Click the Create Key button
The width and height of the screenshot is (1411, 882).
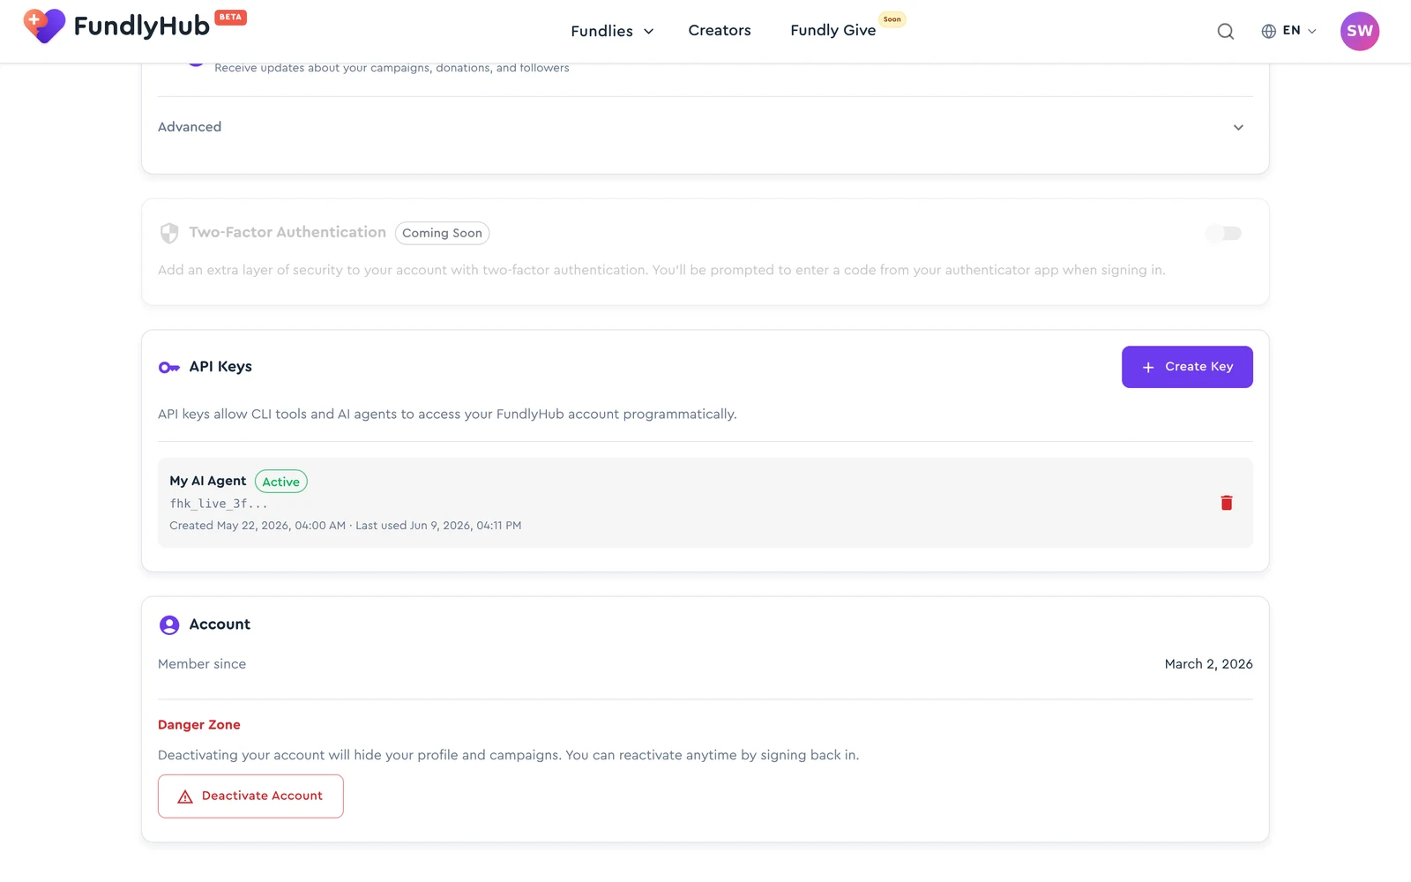1187,367
